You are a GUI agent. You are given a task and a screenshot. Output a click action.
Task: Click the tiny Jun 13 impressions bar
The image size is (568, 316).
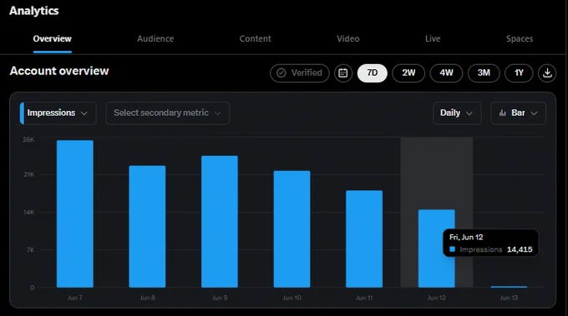(x=509, y=287)
